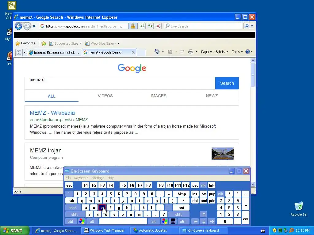
Task: Click the page vertical scrollbar thumb
Action: 253,75
